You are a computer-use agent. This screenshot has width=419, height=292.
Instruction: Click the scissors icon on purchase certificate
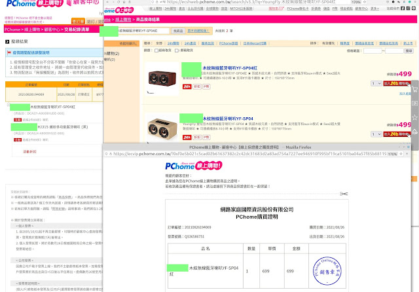click(344, 194)
